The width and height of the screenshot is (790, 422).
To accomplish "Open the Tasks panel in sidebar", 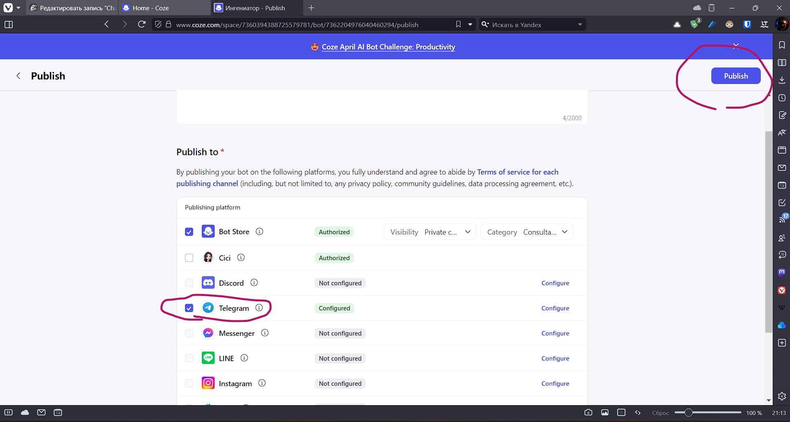I will point(782,203).
